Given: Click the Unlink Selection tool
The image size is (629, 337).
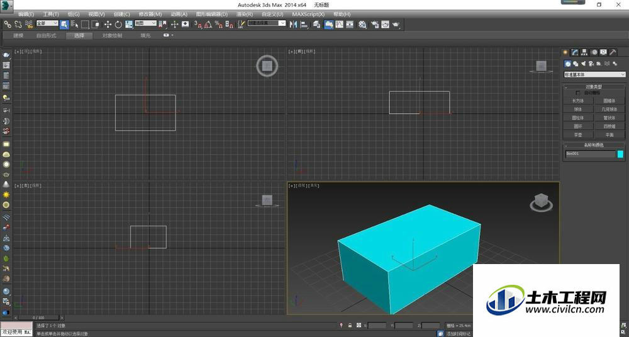Looking at the screenshot, I should [x=18, y=25].
